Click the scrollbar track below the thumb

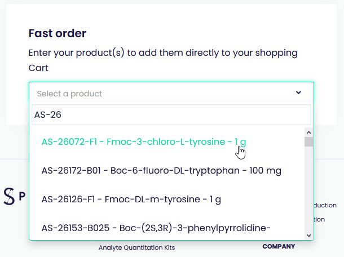(308, 189)
